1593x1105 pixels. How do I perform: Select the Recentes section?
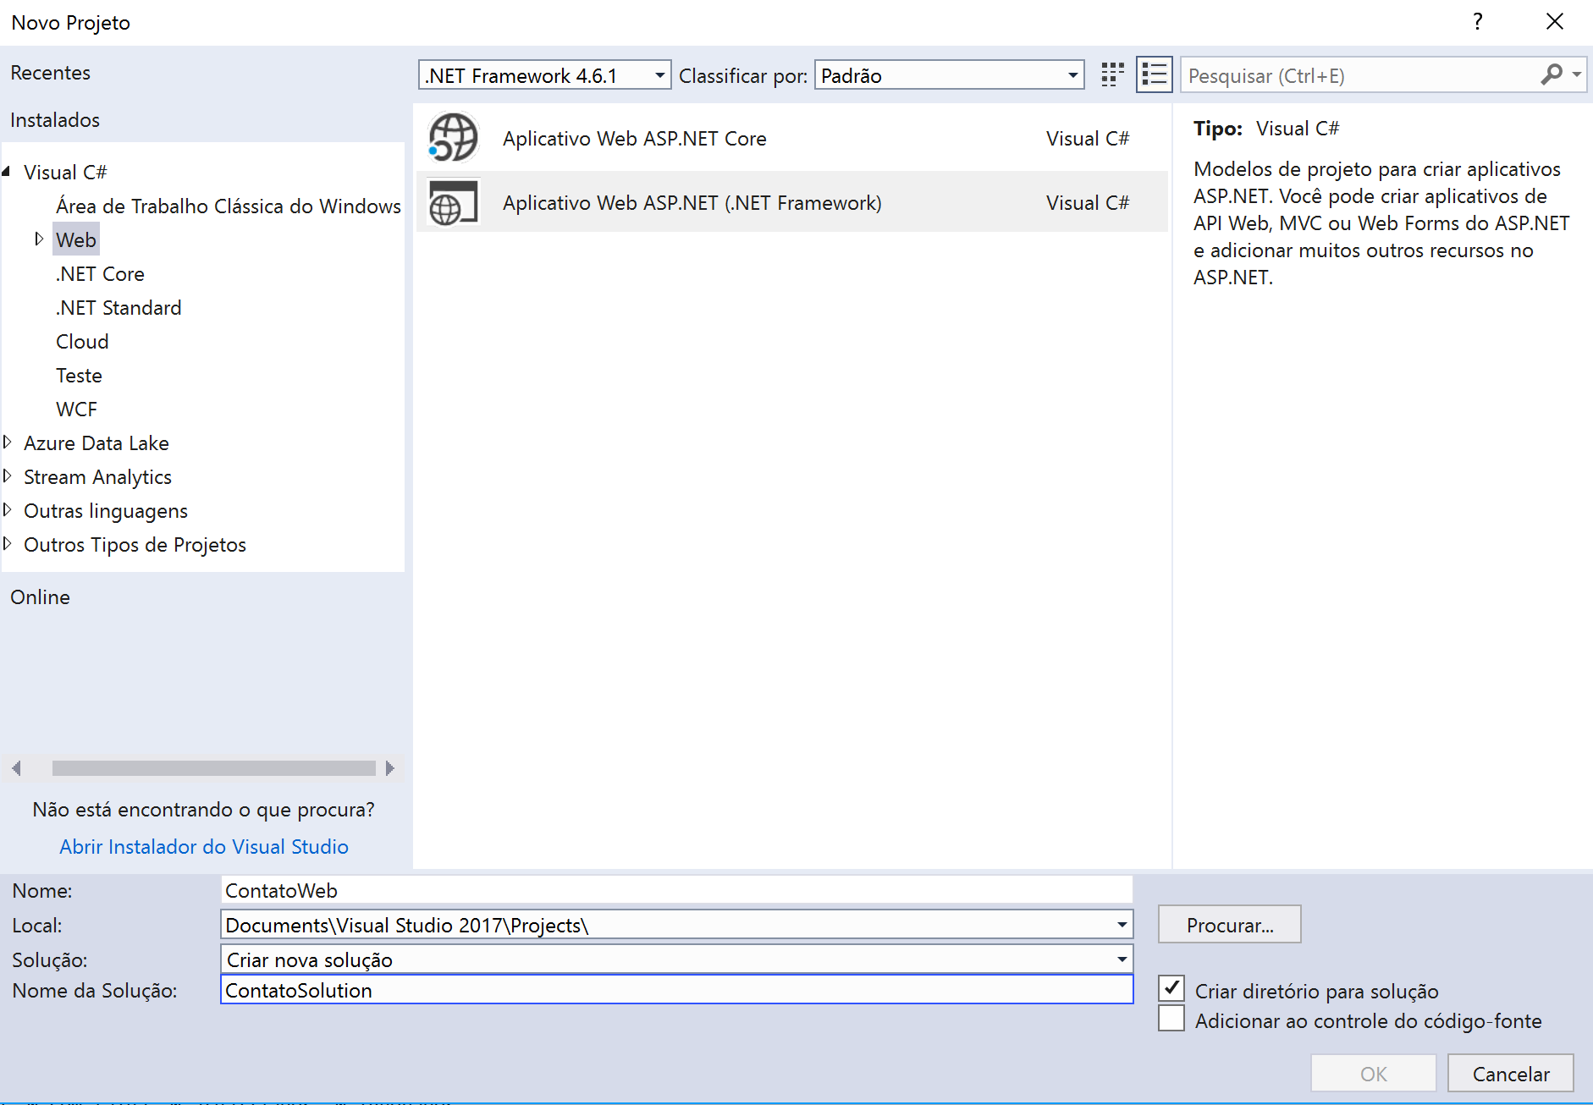(x=51, y=73)
